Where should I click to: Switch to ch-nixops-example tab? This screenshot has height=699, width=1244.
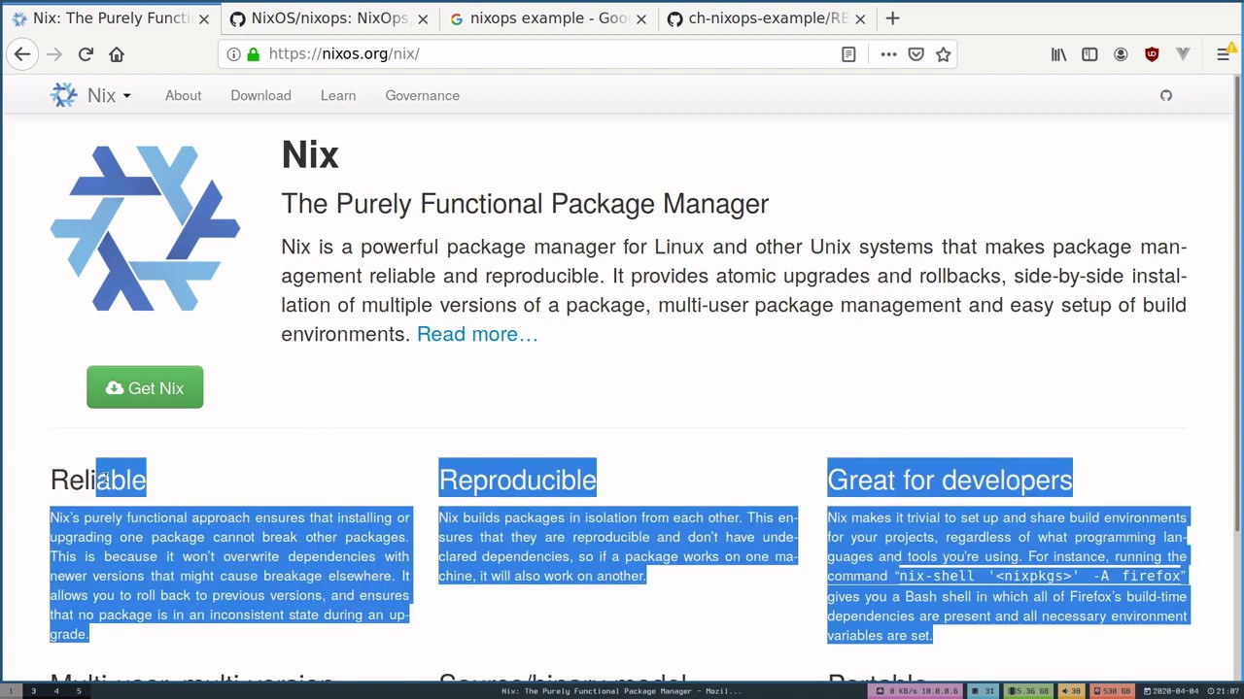point(766,18)
